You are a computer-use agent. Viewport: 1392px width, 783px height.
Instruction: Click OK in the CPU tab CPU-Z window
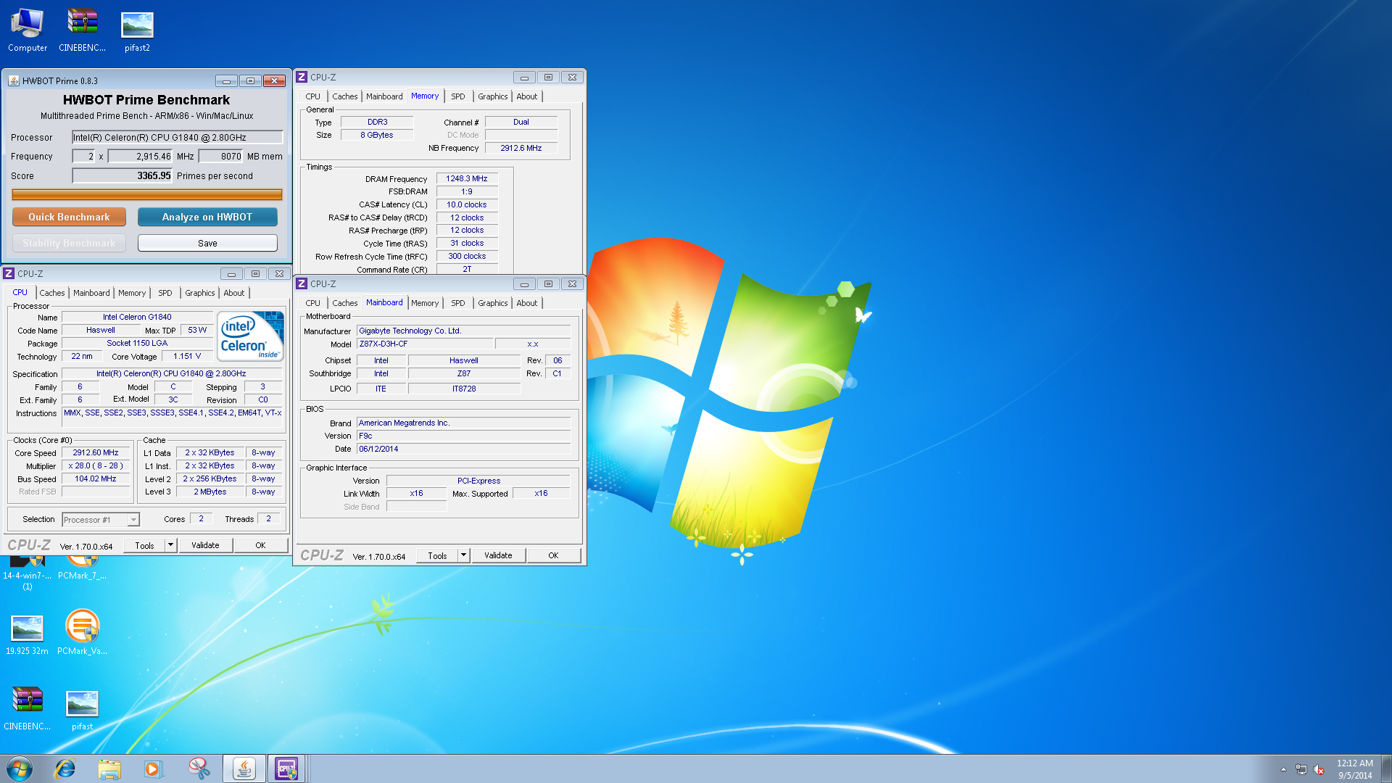click(x=260, y=545)
